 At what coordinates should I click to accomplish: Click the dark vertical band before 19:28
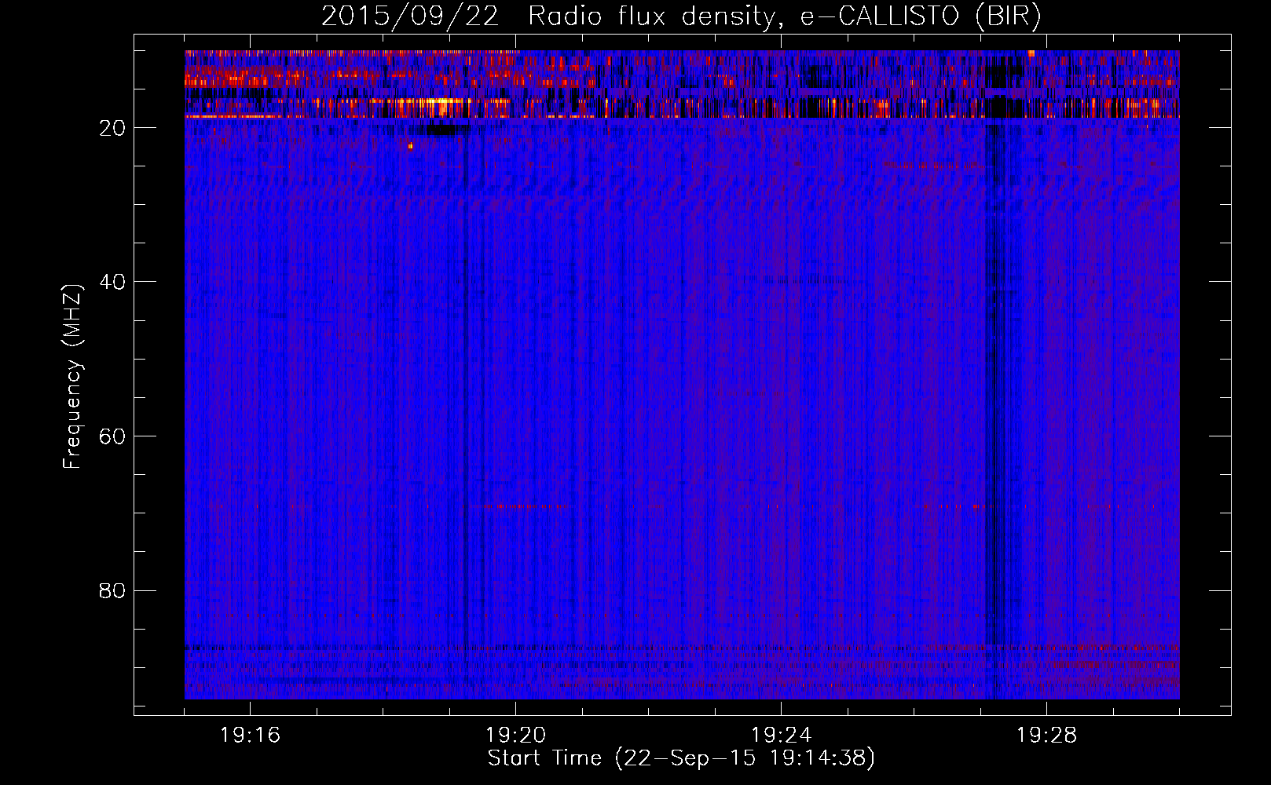[995, 392]
